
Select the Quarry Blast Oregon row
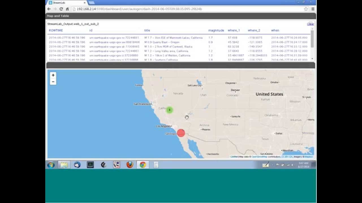179,42
